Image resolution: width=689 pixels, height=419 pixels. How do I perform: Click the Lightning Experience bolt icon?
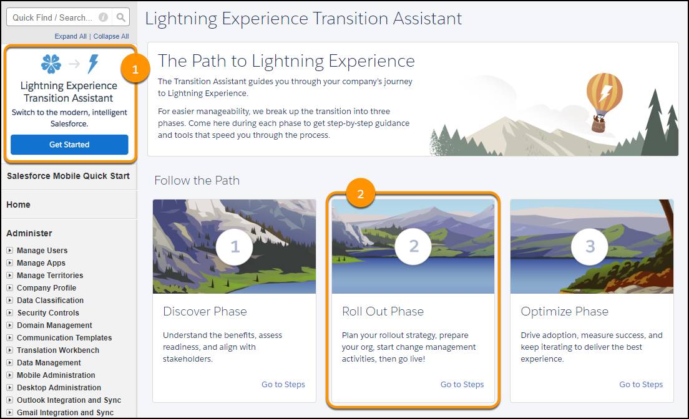tap(91, 62)
